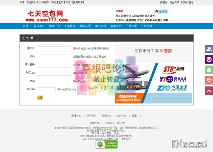Image resolution: width=213 pixels, height=152 pixels.
Task: Click footer link 管理中心
Action: [76, 116]
